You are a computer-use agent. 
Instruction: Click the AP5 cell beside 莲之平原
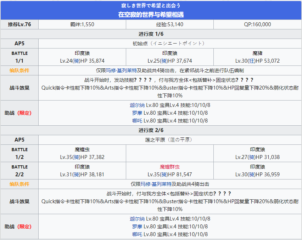(x=19, y=140)
